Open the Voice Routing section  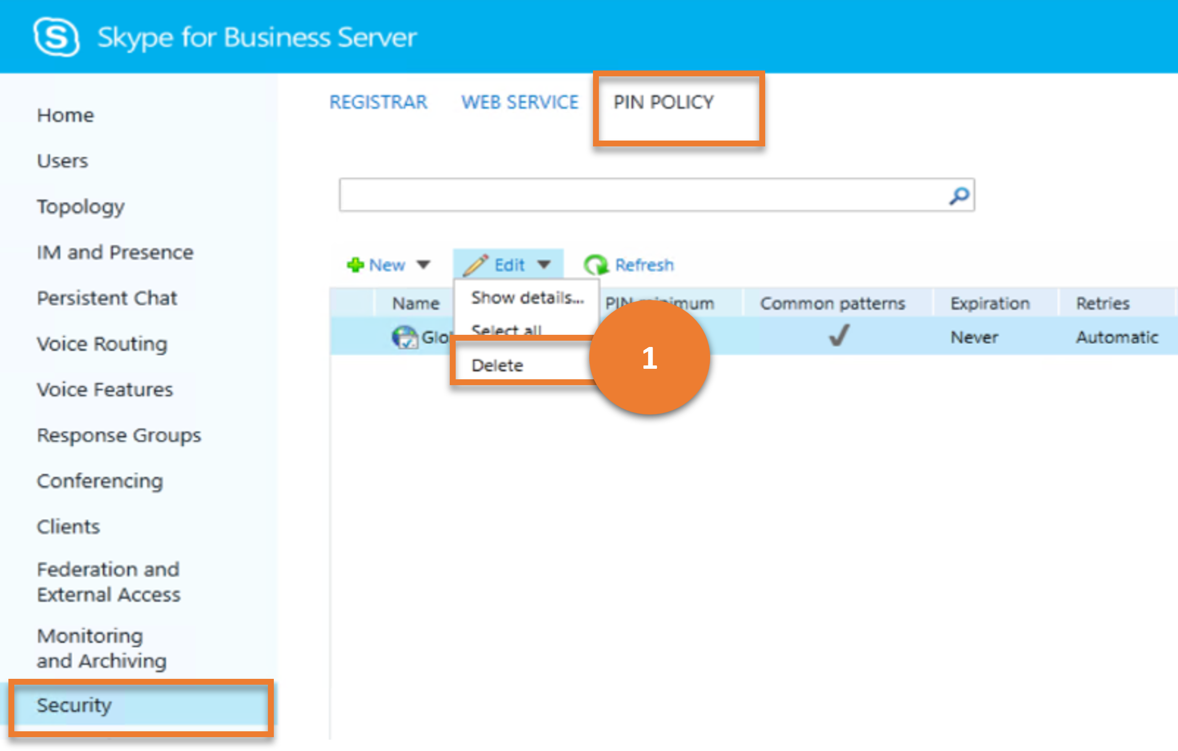click(x=102, y=344)
